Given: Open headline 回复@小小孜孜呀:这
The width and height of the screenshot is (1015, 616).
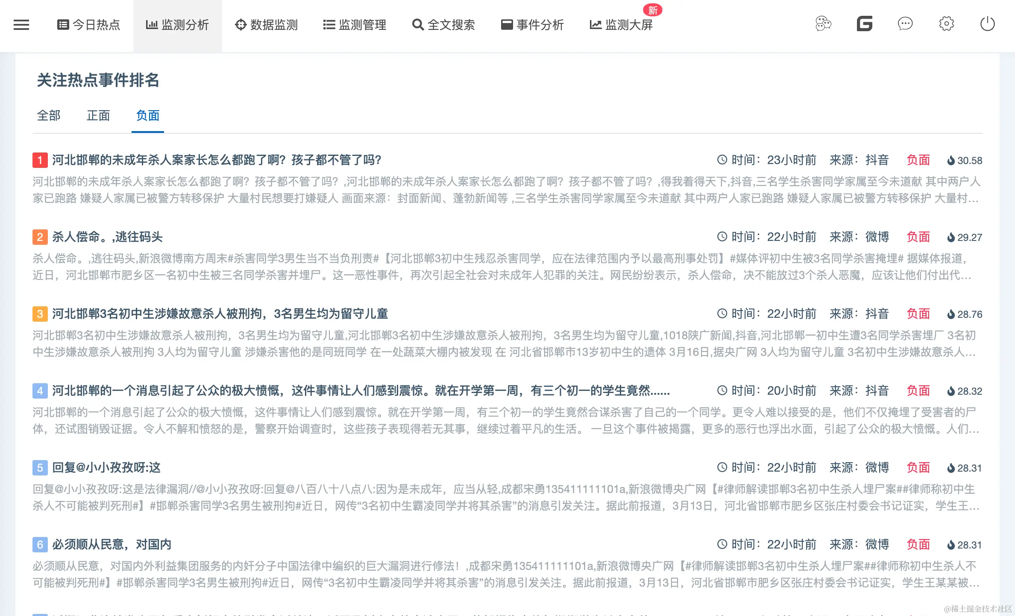Looking at the screenshot, I should click(x=106, y=467).
